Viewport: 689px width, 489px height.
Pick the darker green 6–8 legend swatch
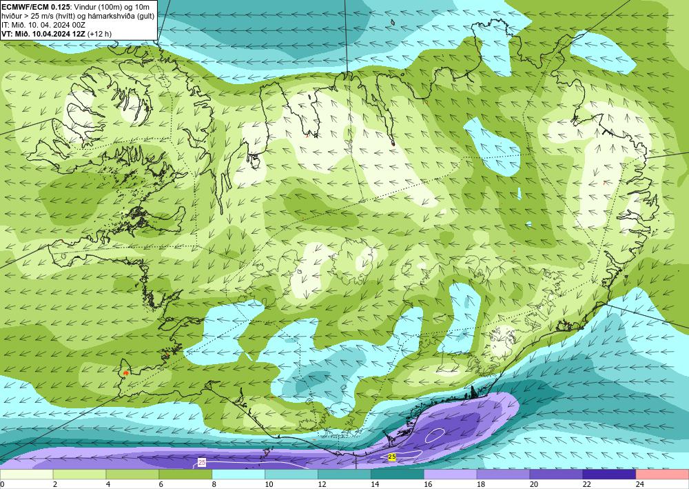coord(185,474)
